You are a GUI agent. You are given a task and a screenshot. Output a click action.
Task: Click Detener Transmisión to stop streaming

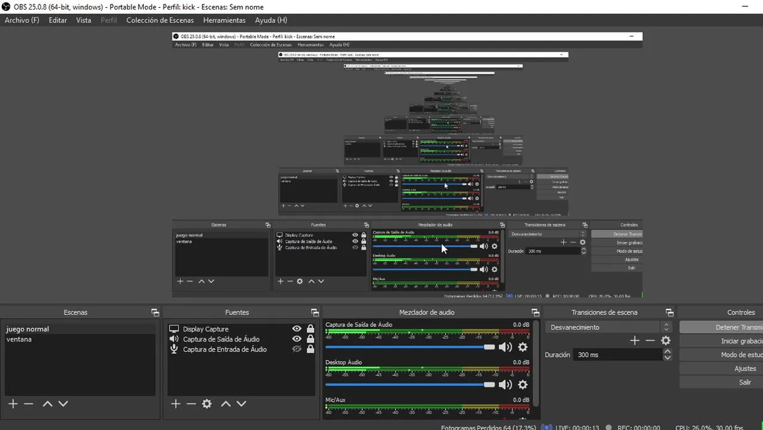[x=721, y=327]
